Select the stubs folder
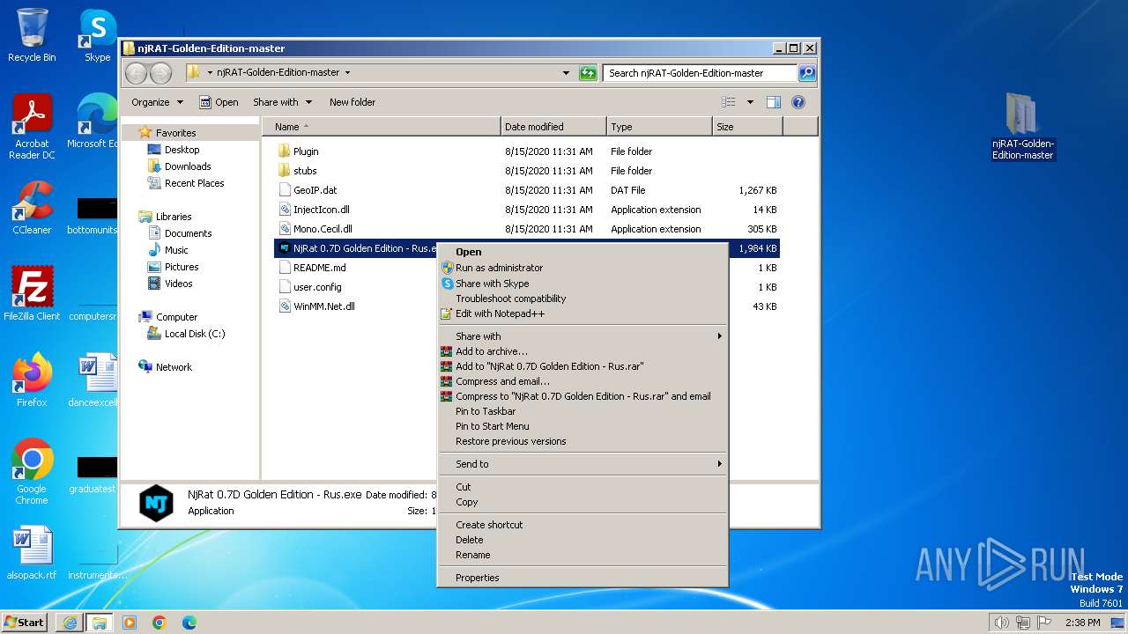Viewport: 1128px width, 634px height. click(x=305, y=171)
